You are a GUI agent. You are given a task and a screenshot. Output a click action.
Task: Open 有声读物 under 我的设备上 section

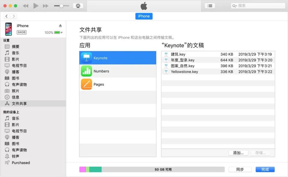pyautogui.click(x=33, y=150)
